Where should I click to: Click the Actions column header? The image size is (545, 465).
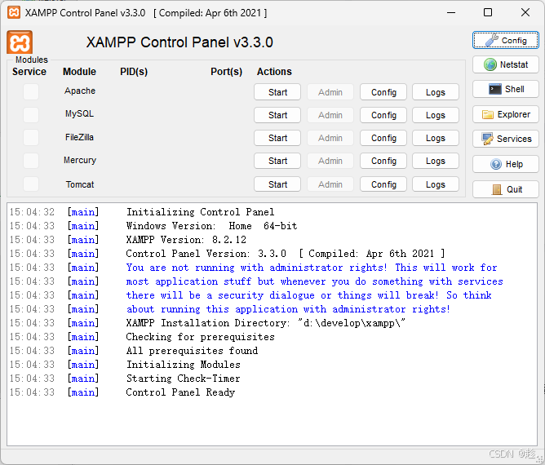pyautogui.click(x=274, y=72)
